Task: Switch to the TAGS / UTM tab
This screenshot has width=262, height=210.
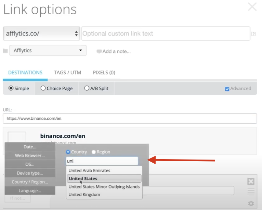Action: click(67, 73)
